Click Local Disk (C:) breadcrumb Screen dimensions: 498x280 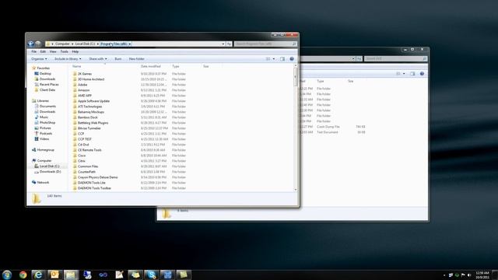click(85, 44)
